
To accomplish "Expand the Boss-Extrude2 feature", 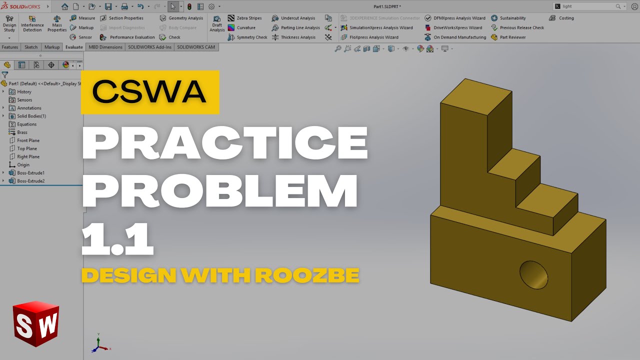I will tap(3, 181).
